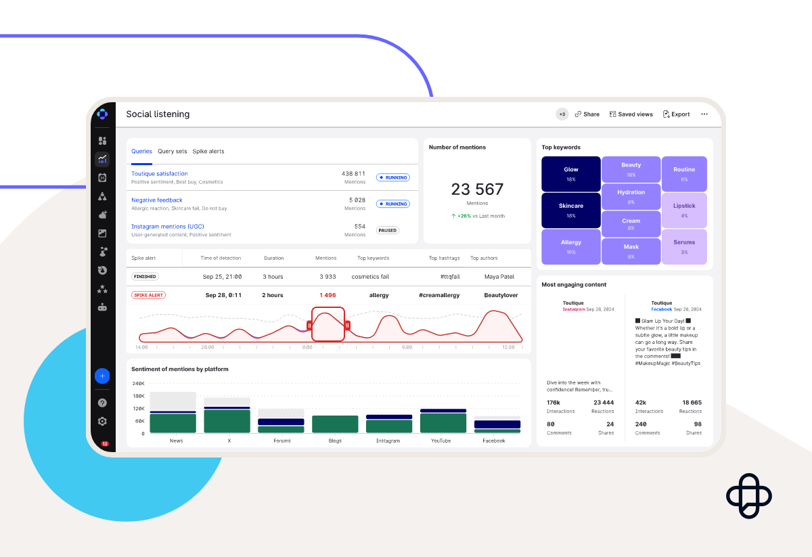Select the analytics chart sidebar icon
The width and height of the screenshot is (812, 557).
click(x=102, y=159)
